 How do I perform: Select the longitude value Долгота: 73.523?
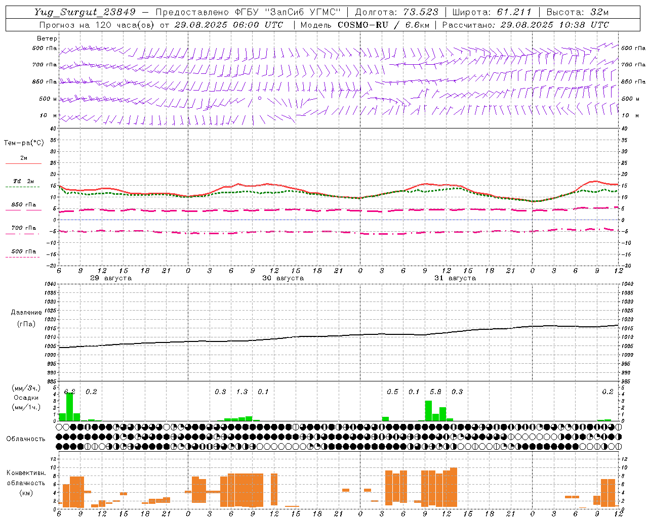397,12
